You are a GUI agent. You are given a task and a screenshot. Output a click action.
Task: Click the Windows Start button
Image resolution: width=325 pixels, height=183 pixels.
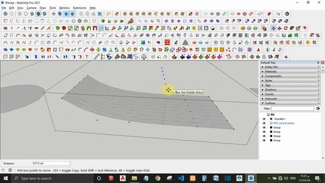[x=6, y=178]
